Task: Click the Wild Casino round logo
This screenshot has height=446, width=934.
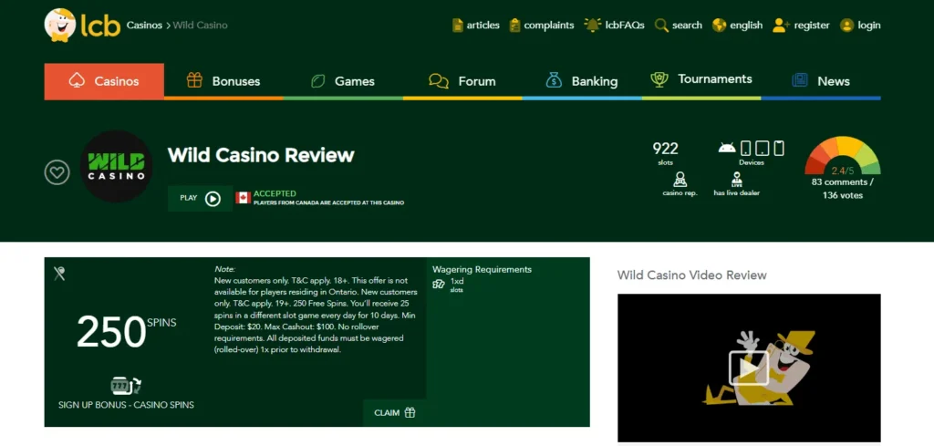Action: pyautogui.click(x=116, y=167)
